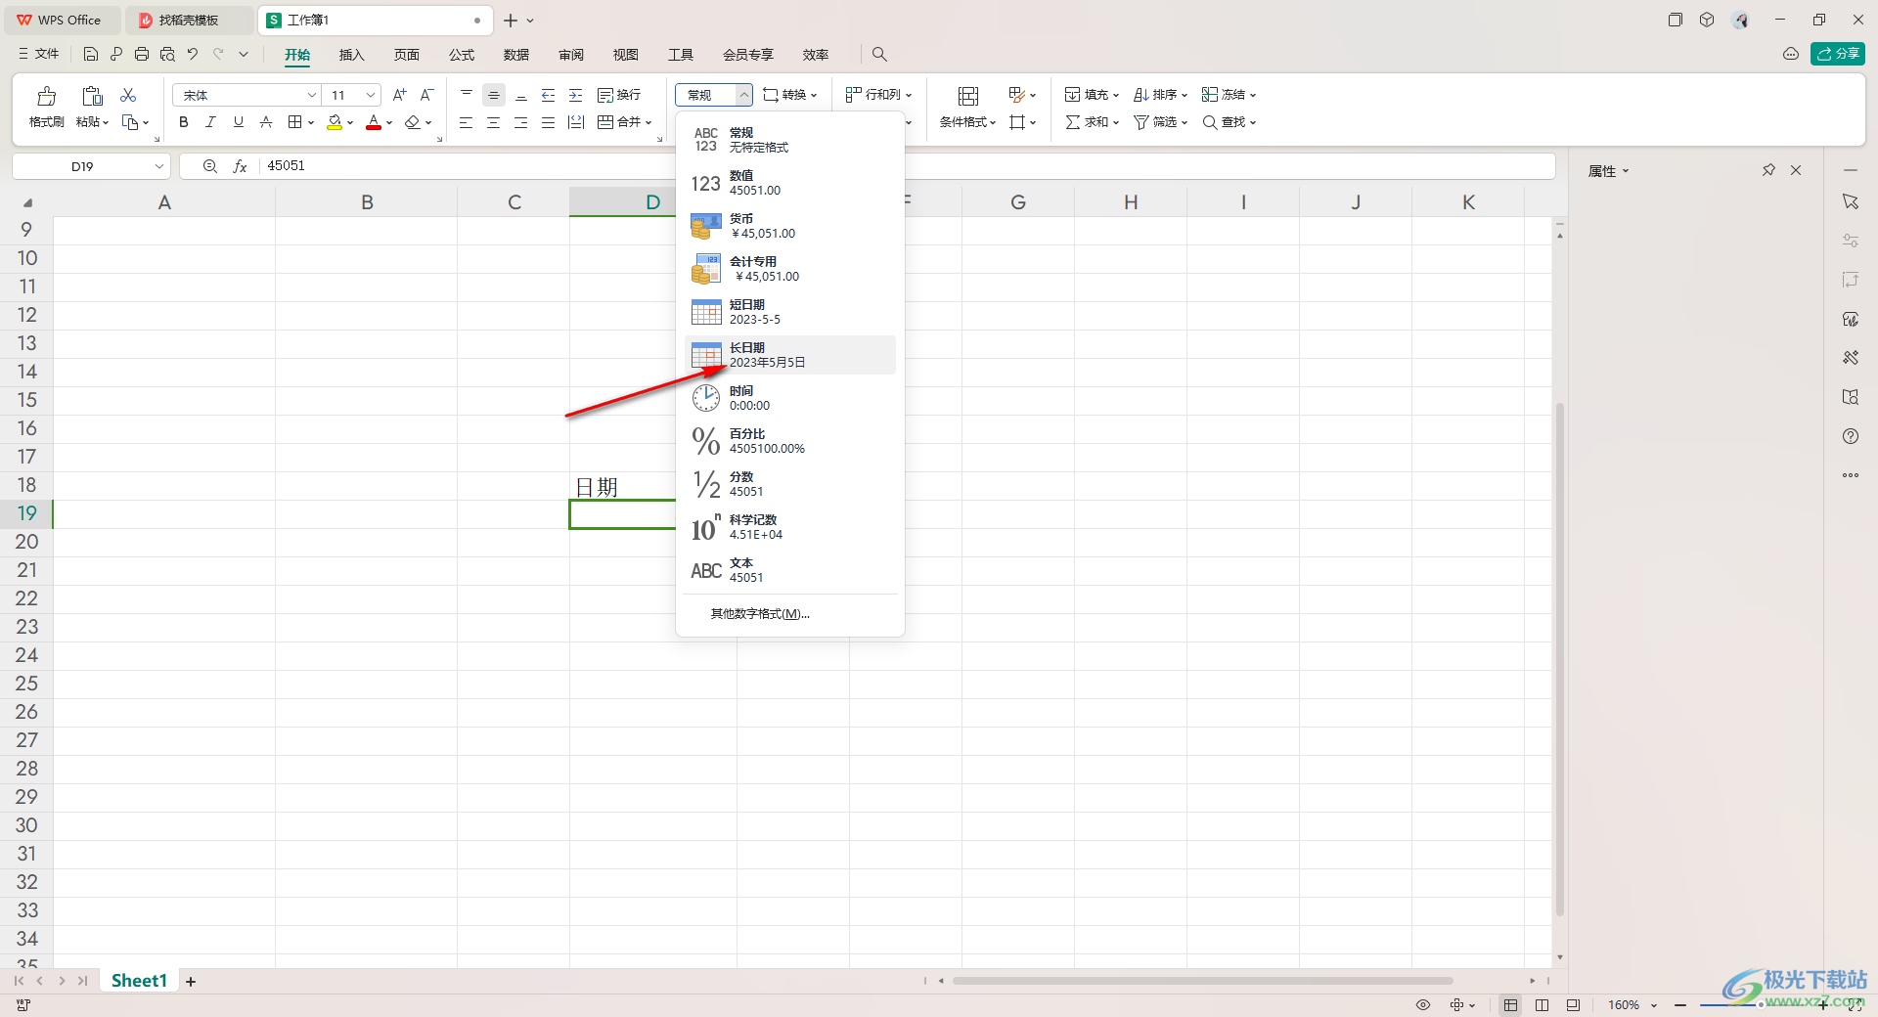
Task: Click the fx insert function icon
Action: [x=240, y=166]
